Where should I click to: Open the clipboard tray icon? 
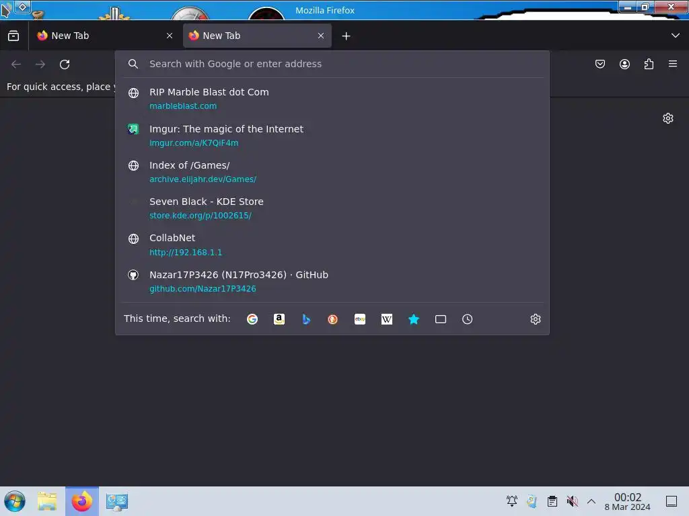(x=552, y=501)
